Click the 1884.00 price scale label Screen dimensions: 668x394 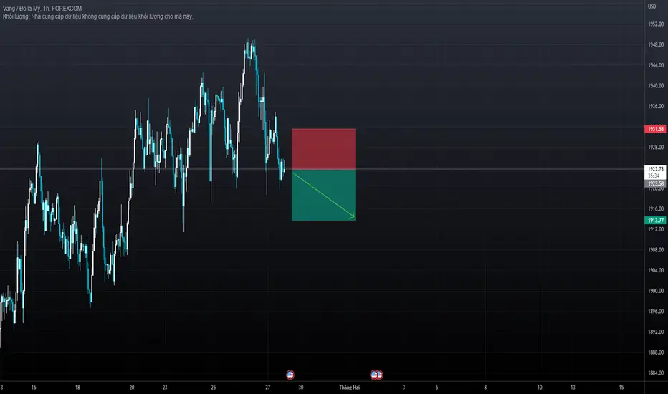click(x=656, y=373)
